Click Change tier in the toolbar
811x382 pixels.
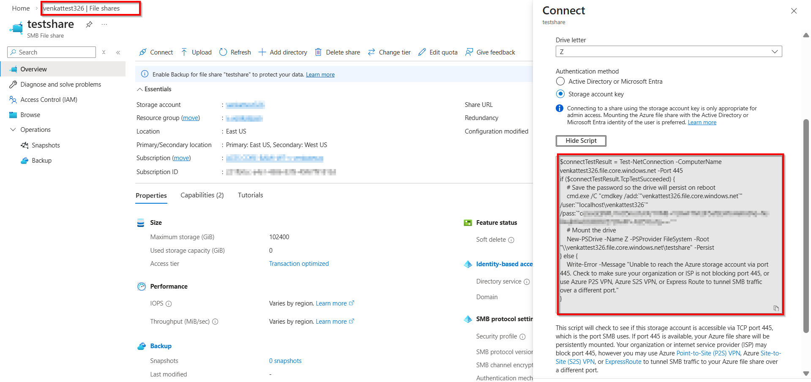click(389, 52)
